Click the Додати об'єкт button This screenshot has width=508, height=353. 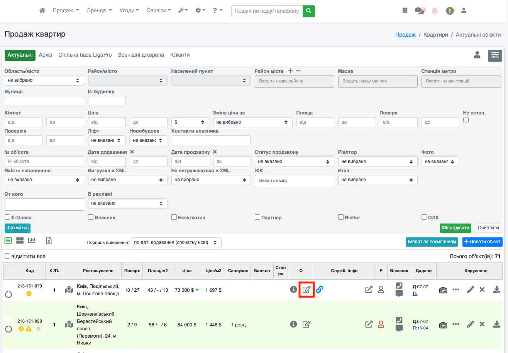(482, 242)
